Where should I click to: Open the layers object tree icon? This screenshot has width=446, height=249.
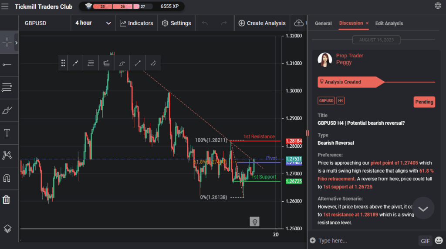[7, 229]
